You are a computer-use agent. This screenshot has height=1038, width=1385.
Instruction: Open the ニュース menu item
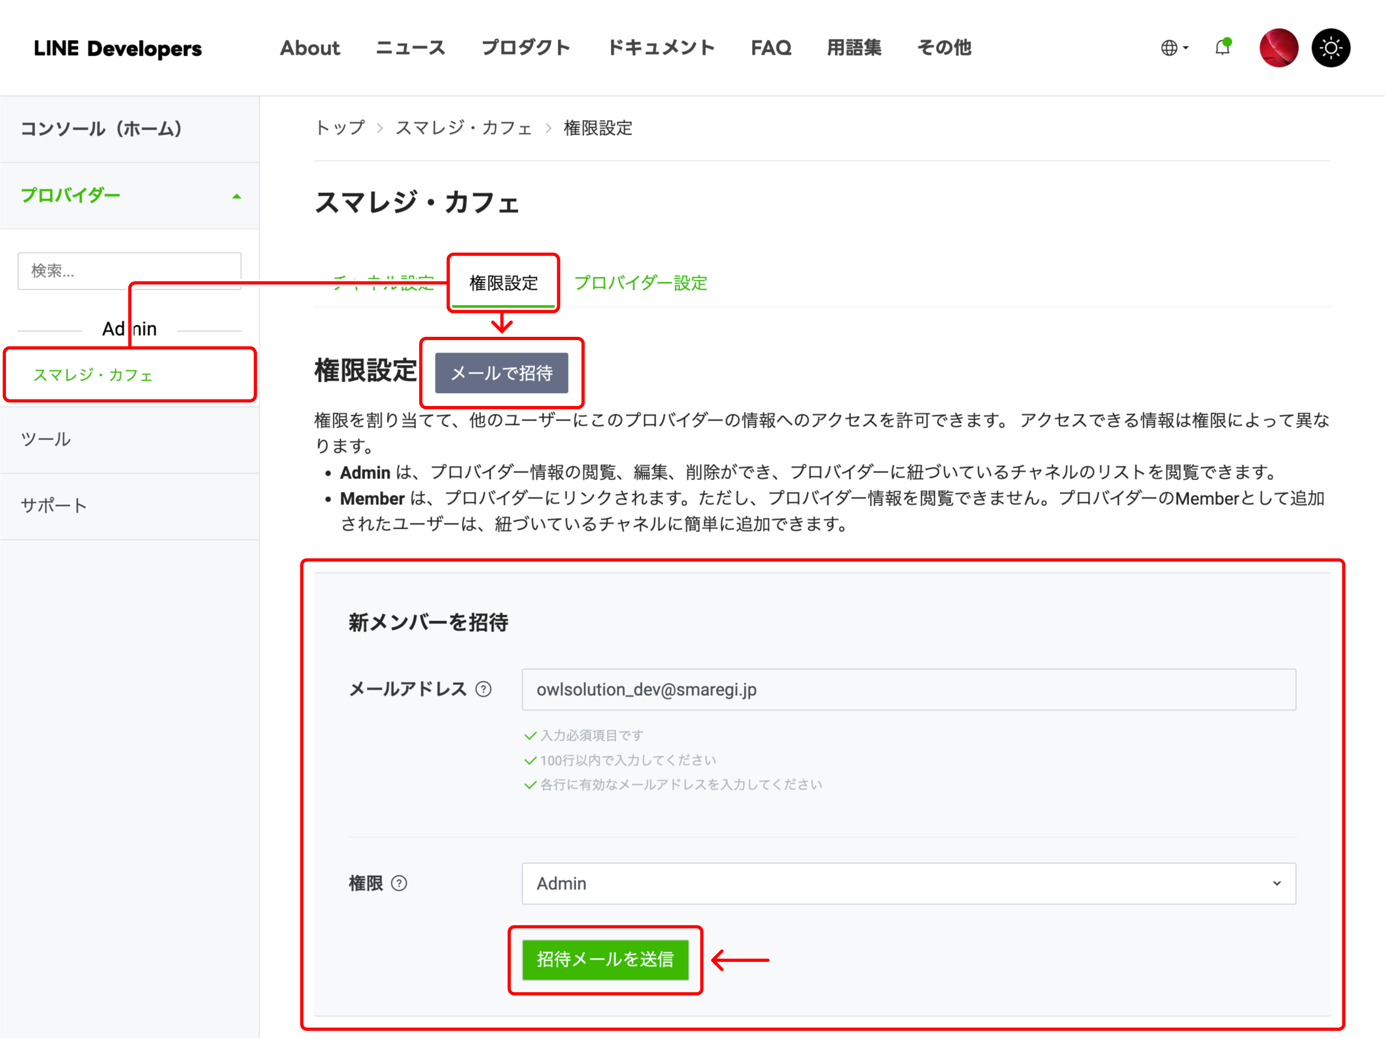coord(410,48)
